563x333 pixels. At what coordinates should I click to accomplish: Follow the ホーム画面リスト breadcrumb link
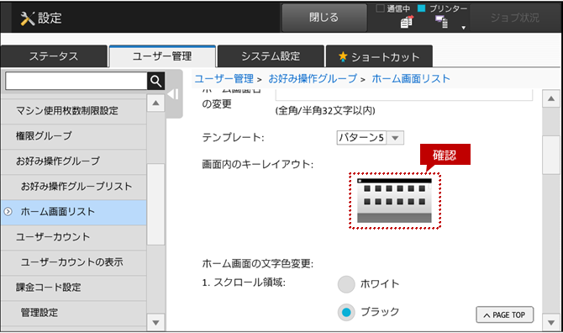(x=411, y=79)
